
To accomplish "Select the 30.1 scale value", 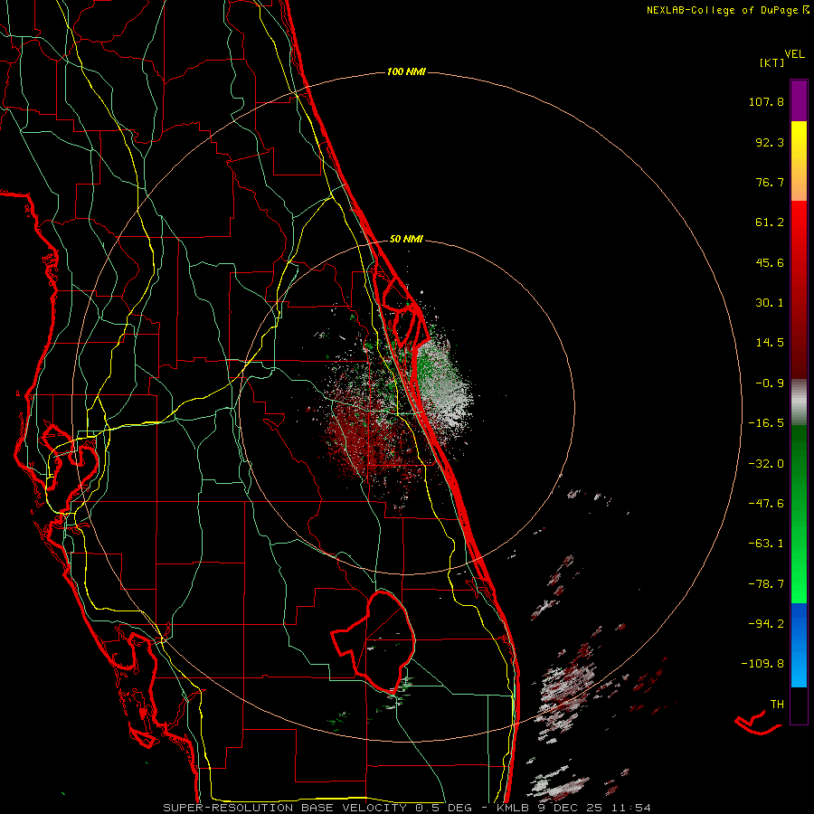I will (x=770, y=303).
